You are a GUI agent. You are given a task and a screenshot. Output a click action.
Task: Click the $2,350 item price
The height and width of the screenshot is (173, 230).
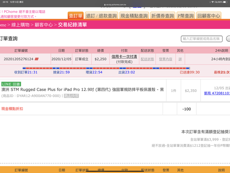[191, 91]
